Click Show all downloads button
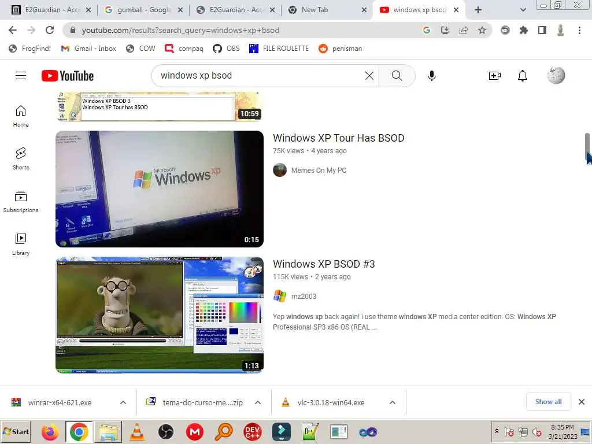Viewport: 592px width, 444px height. point(548,402)
